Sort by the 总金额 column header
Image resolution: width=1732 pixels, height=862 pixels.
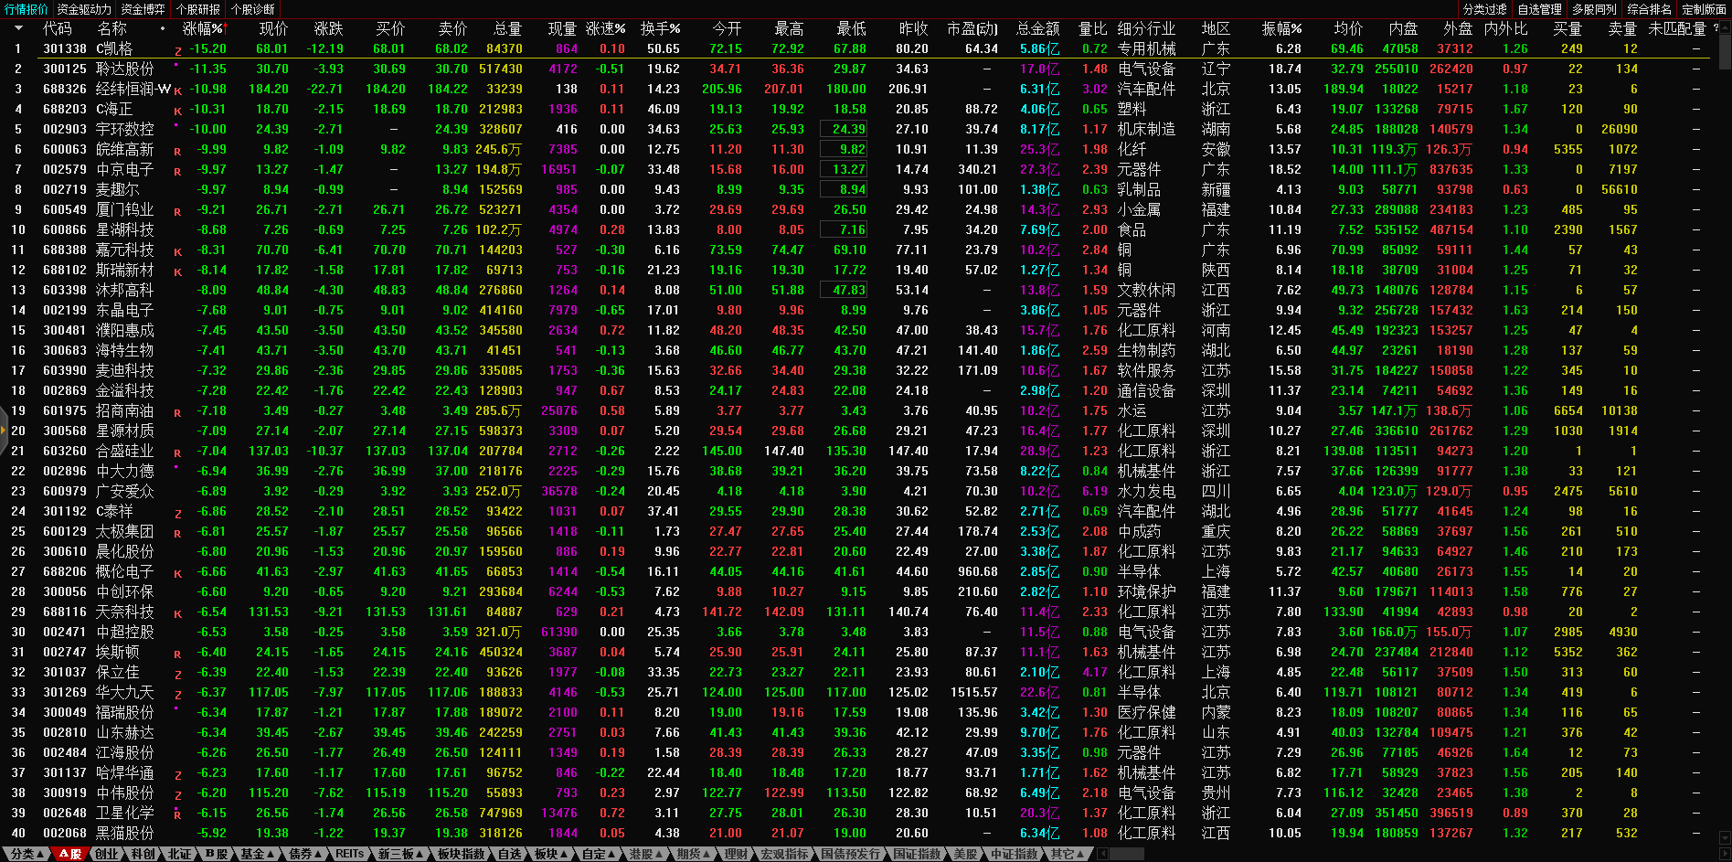click(1037, 28)
